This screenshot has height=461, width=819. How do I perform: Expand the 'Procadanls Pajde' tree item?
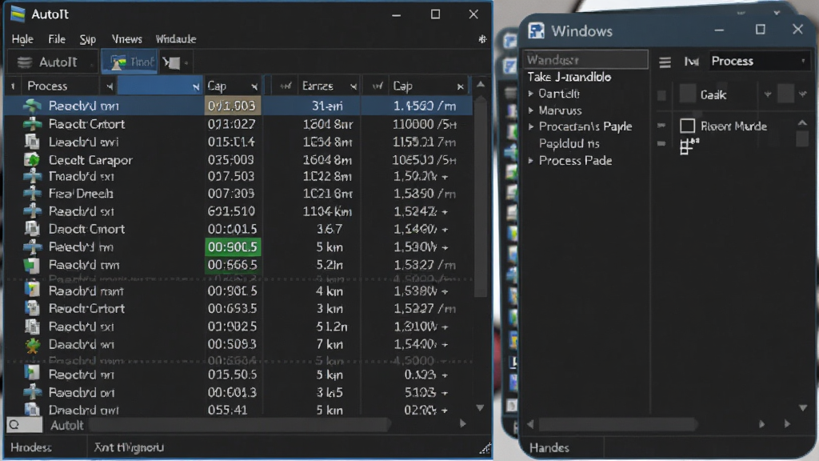[x=531, y=126]
